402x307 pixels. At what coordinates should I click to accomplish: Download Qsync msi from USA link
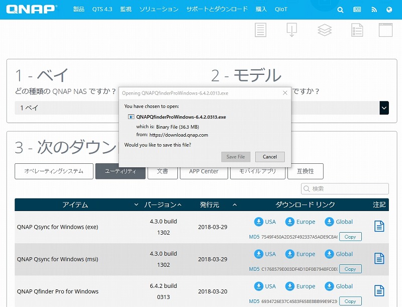coord(265,254)
